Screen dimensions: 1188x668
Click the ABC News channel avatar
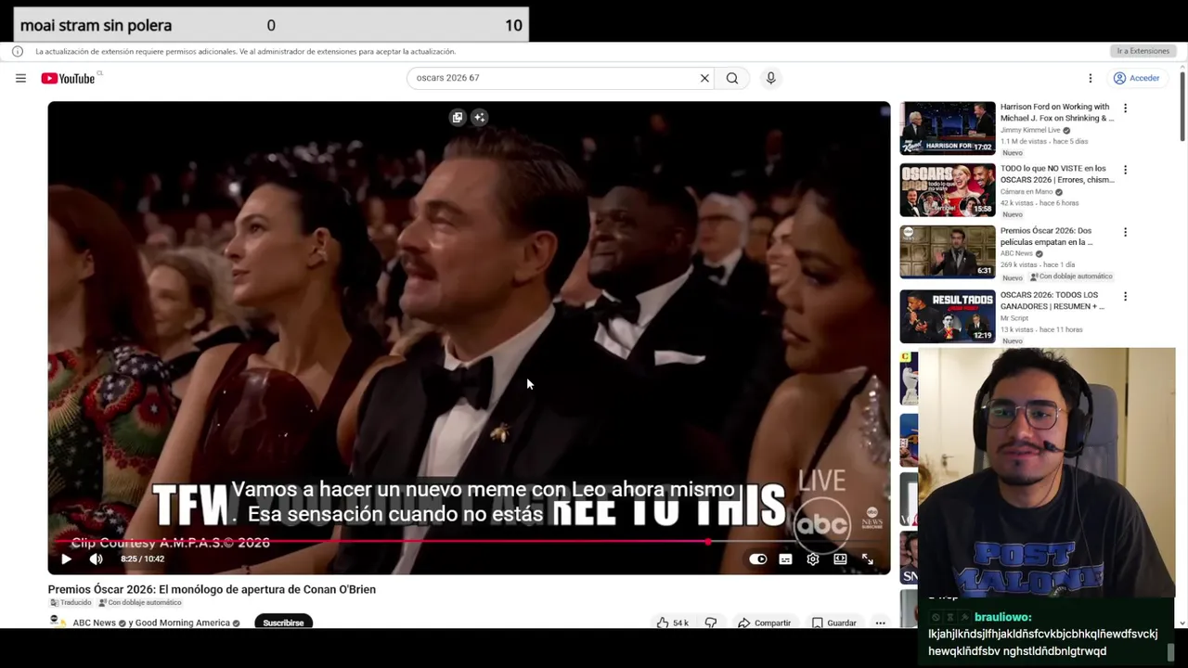[x=57, y=622]
